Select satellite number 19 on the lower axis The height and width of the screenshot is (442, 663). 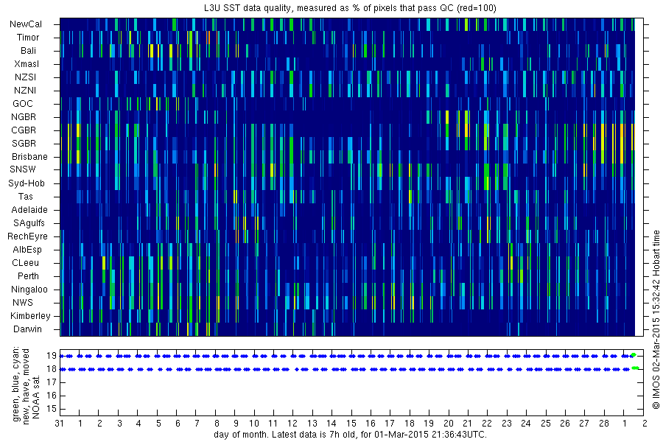pyautogui.click(x=52, y=356)
